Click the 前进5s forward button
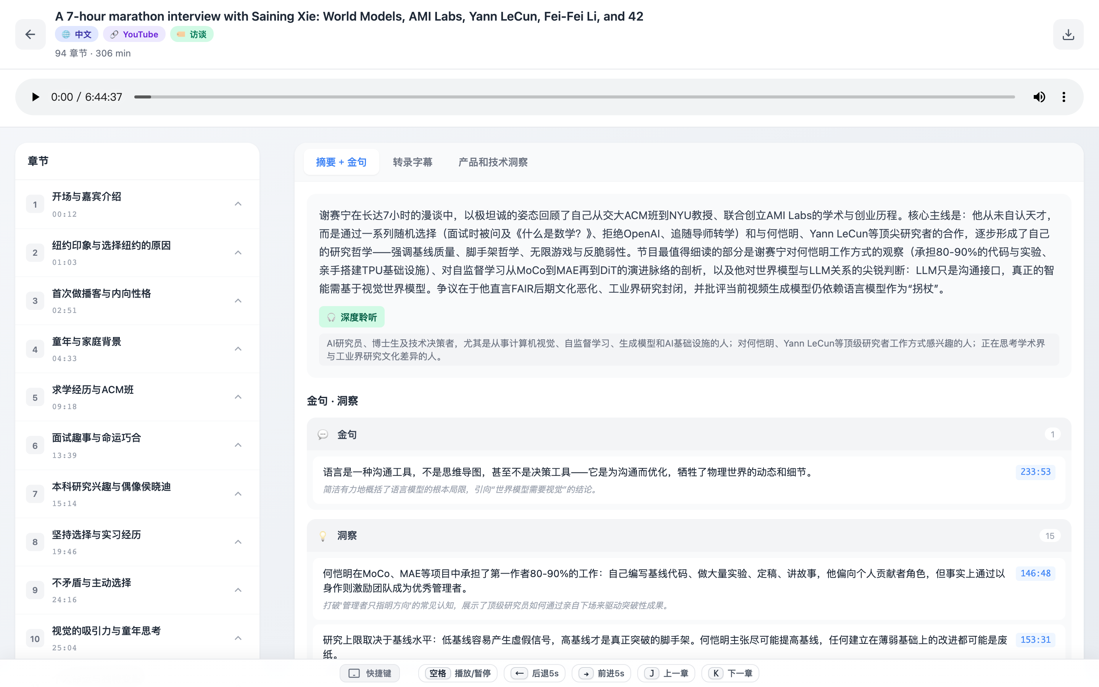This screenshot has width=1099, height=687. click(x=601, y=673)
